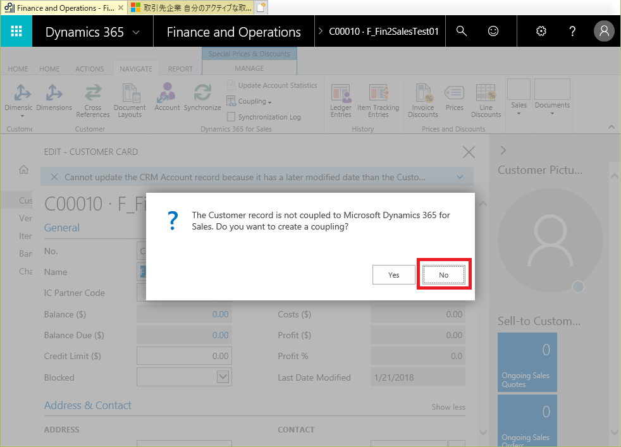Switch to the 取引先企業 browser tab
Screen dimensions: 621x447
(x=192, y=8)
